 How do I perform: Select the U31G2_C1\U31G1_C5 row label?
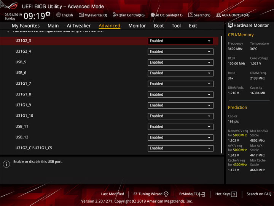tap(34, 148)
